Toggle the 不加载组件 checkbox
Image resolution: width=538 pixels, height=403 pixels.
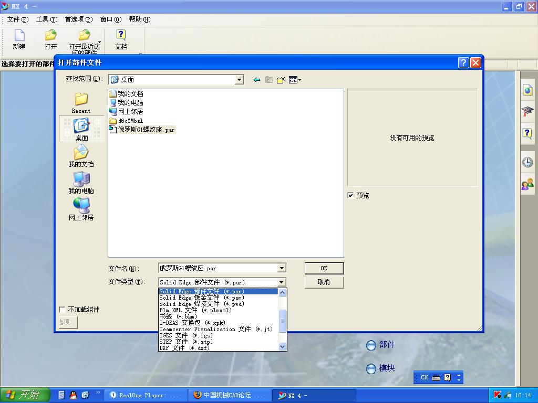tap(62, 310)
